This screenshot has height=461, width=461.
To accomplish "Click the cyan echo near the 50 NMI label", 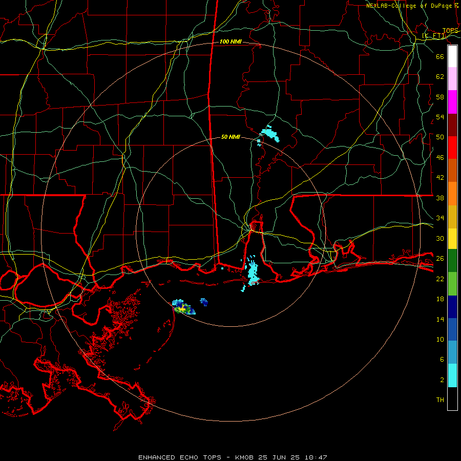I will coord(270,134).
